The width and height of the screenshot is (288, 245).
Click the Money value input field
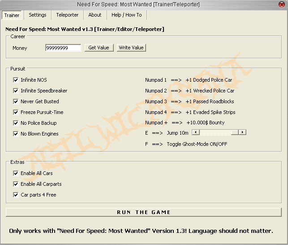pos(63,48)
